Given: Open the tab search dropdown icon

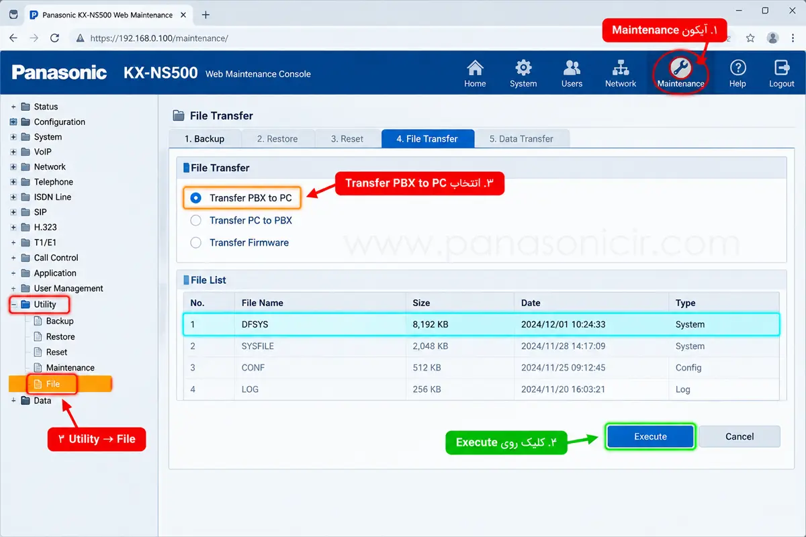Looking at the screenshot, I should 13,15.
